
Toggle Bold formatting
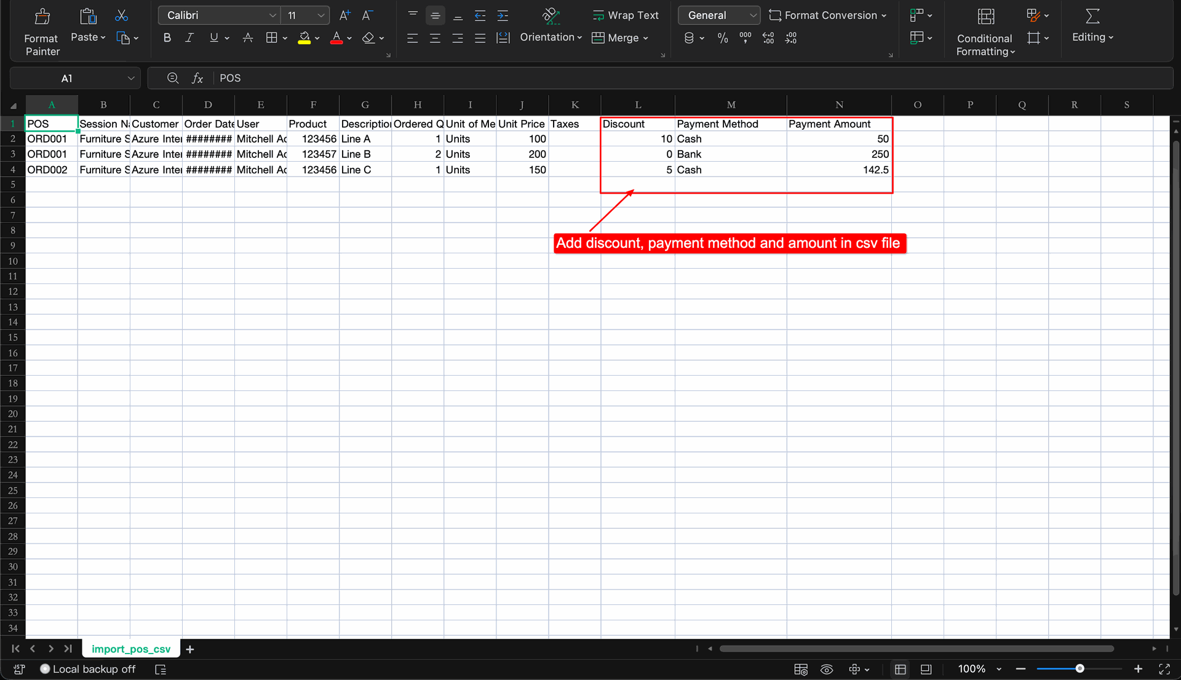pyautogui.click(x=167, y=38)
